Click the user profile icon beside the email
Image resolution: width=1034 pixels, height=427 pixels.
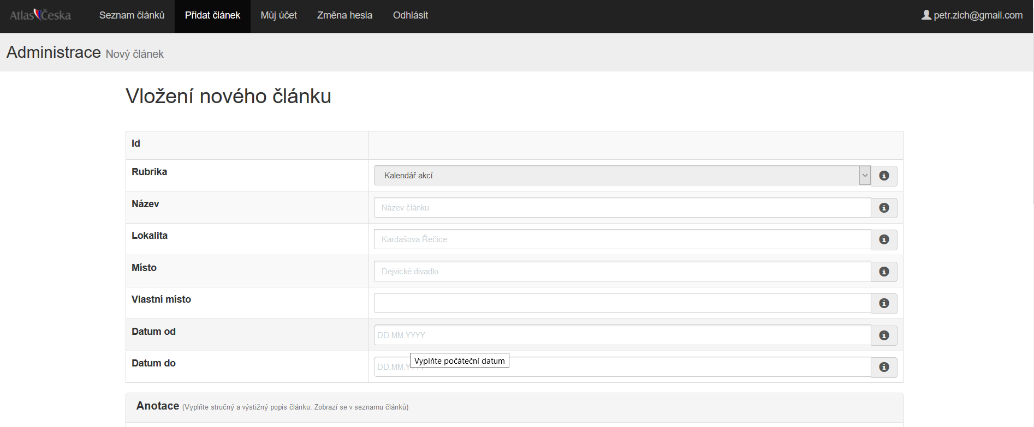[926, 15]
